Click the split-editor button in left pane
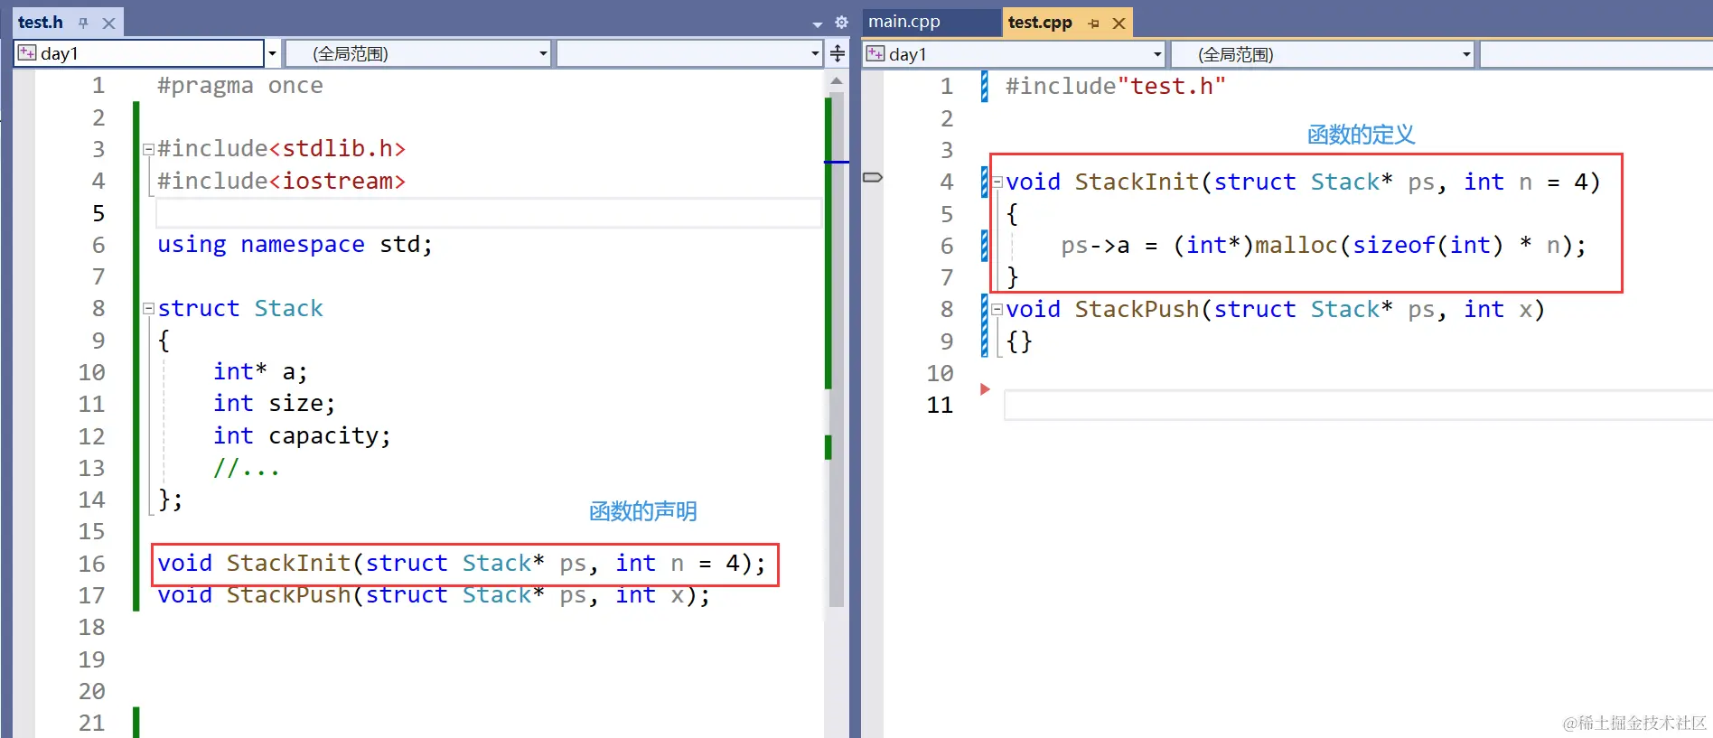 pos(838,53)
